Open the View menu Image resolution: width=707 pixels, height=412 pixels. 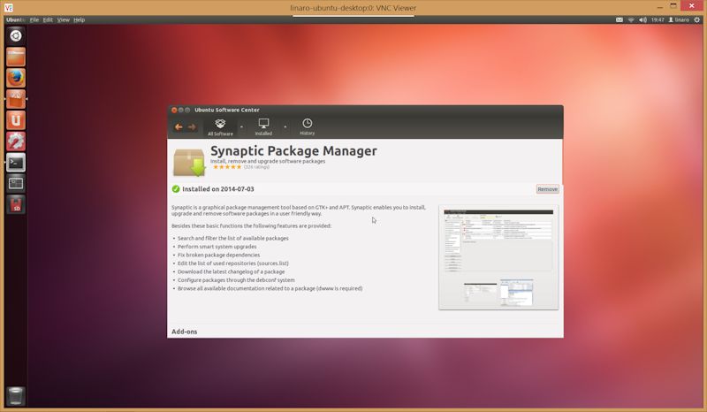63,19
